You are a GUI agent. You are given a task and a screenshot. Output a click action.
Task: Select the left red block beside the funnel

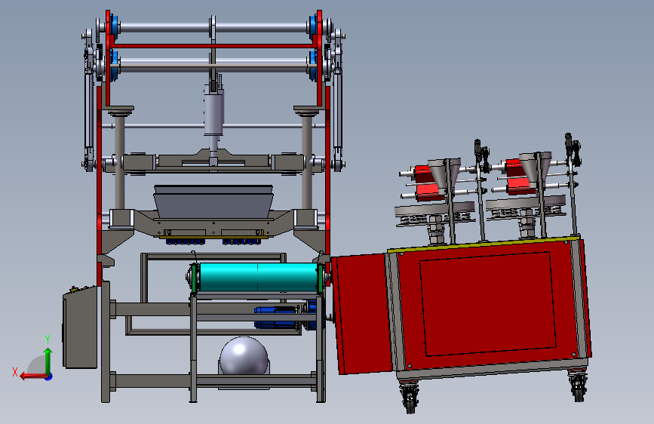428,183
